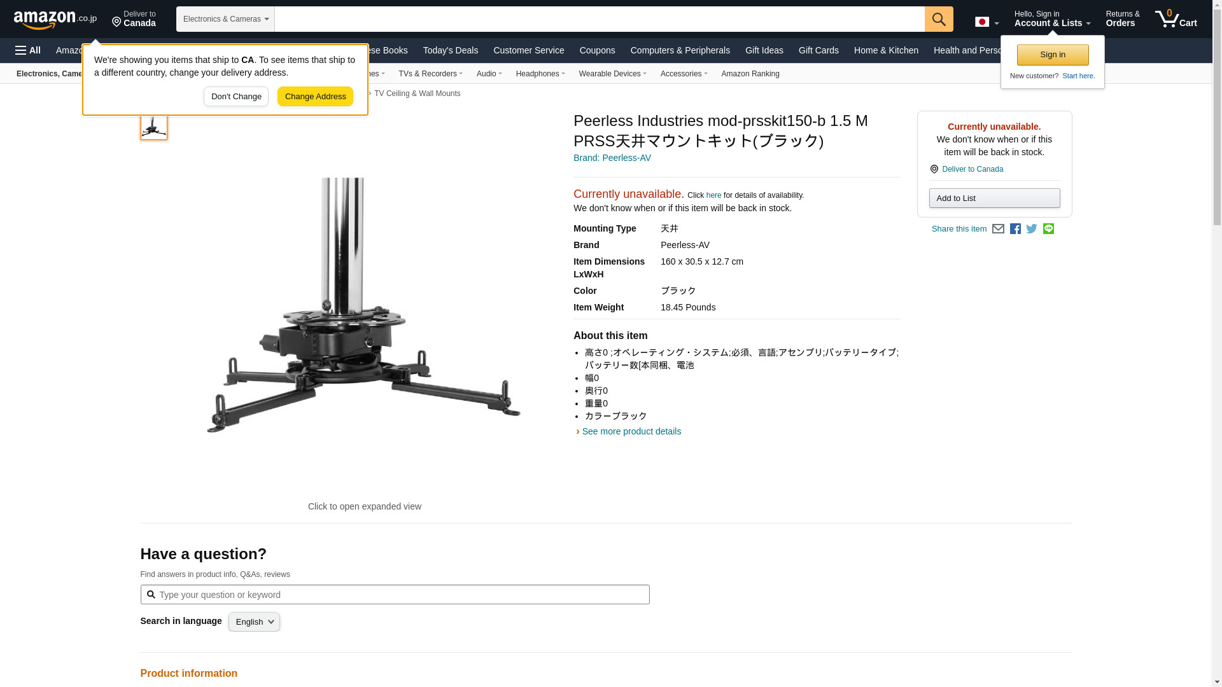Select the product thumbnail image
The image size is (1222, 687).
154,127
